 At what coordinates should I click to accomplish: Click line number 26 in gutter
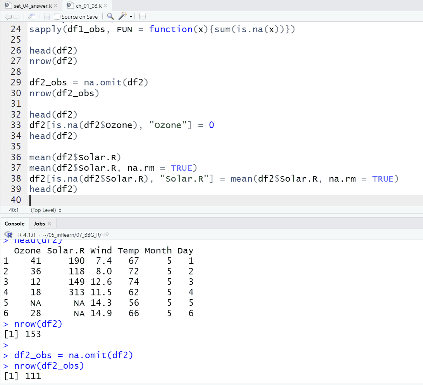15,50
